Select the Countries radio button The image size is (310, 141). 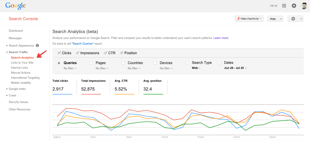click(123, 63)
